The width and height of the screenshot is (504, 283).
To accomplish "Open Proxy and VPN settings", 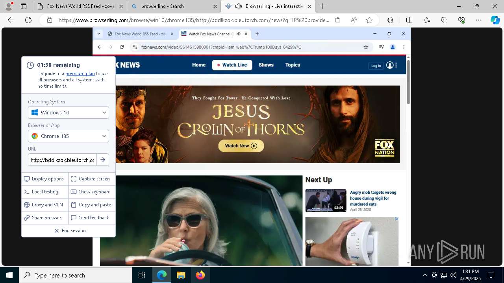I will [45, 205].
